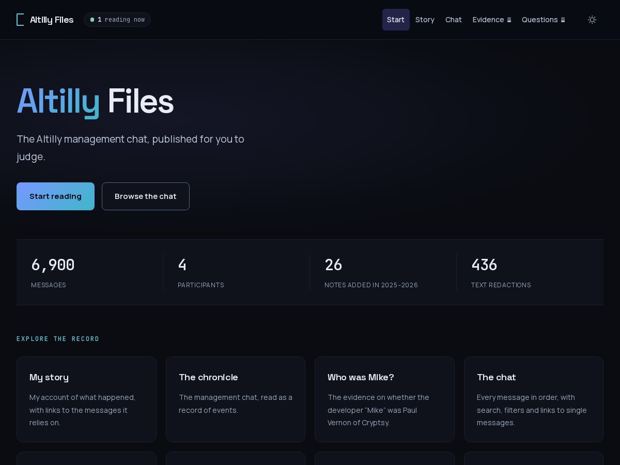Click the Browse the chat button
The width and height of the screenshot is (620, 465).
pyautogui.click(x=146, y=196)
